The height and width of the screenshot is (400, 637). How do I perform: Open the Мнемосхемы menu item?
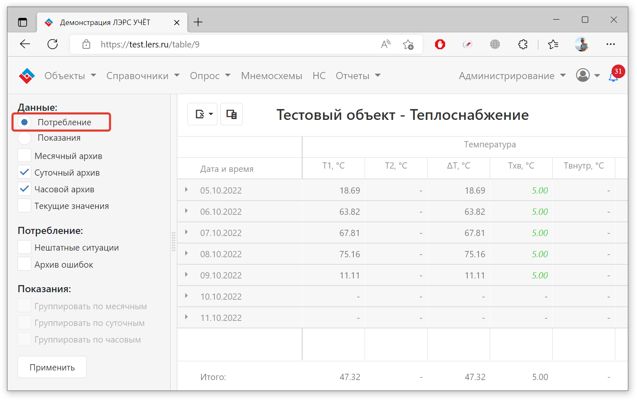tap(271, 76)
